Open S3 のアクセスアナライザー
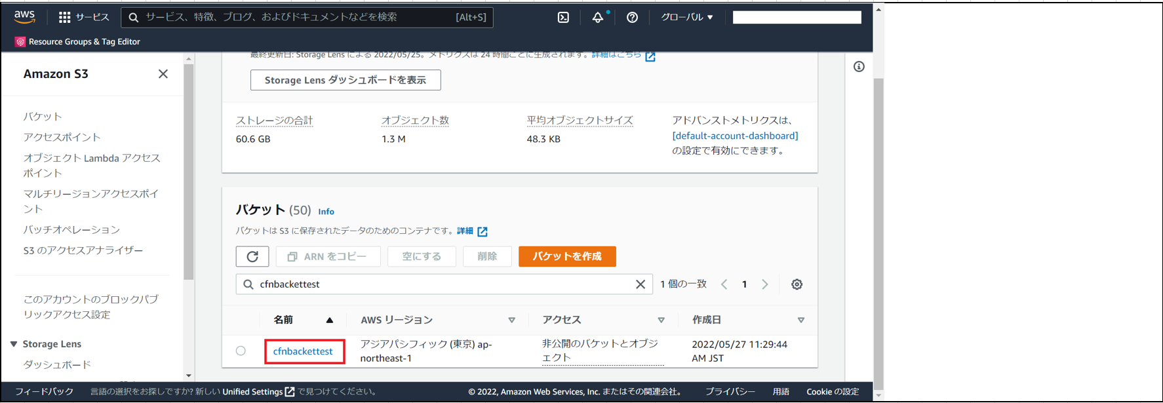1163x403 pixels. [83, 250]
